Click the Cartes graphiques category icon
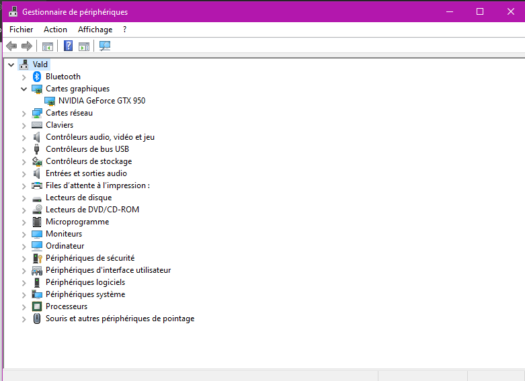 point(37,89)
